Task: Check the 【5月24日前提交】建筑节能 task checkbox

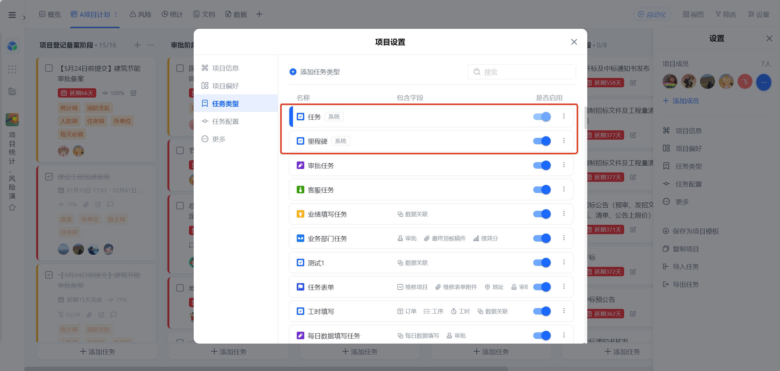Action: point(49,68)
